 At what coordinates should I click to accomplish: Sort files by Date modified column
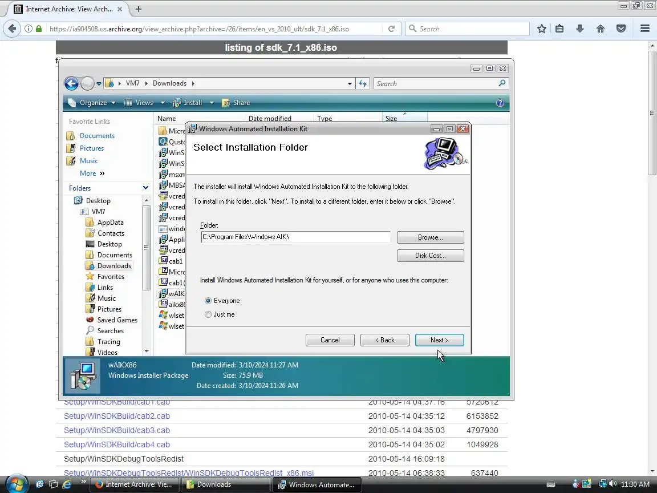(x=270, y=119)
